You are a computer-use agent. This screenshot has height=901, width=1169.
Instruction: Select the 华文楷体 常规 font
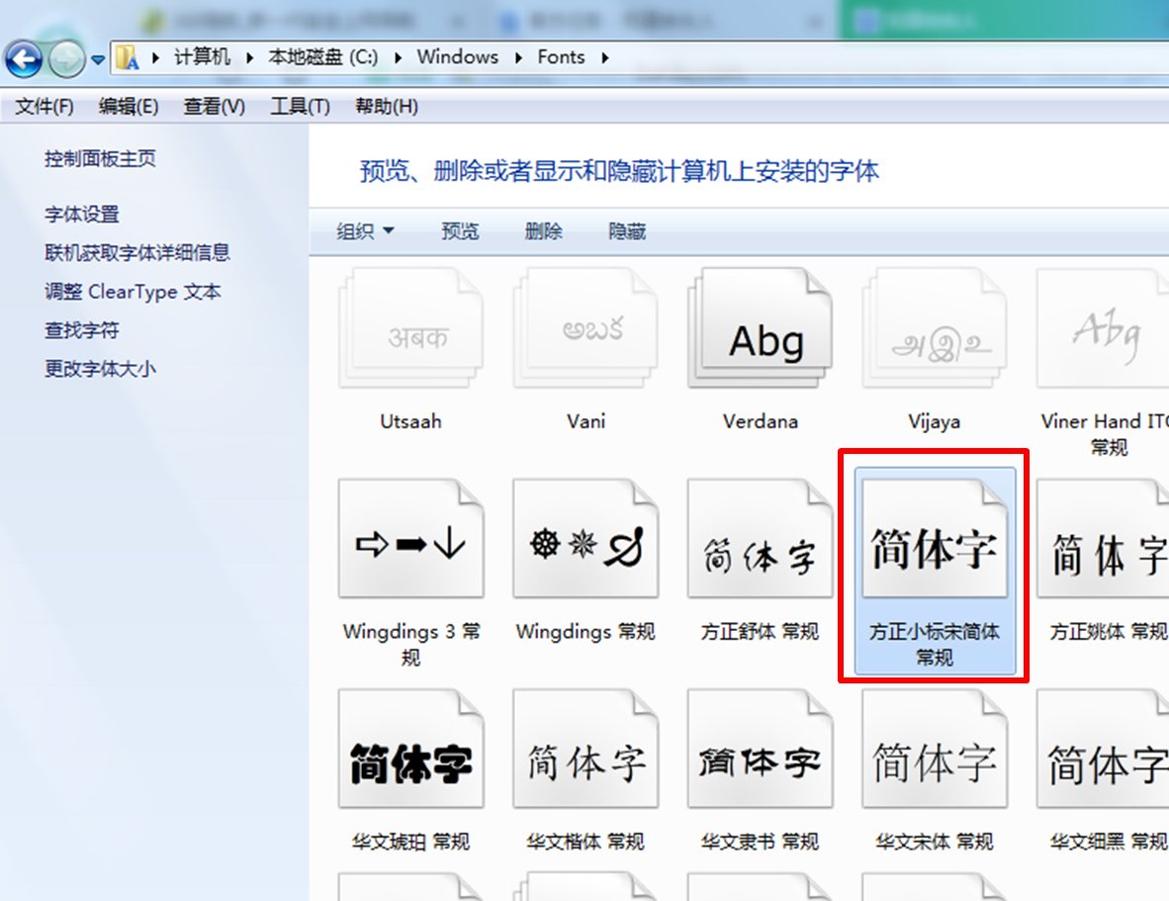pos(584,750)
